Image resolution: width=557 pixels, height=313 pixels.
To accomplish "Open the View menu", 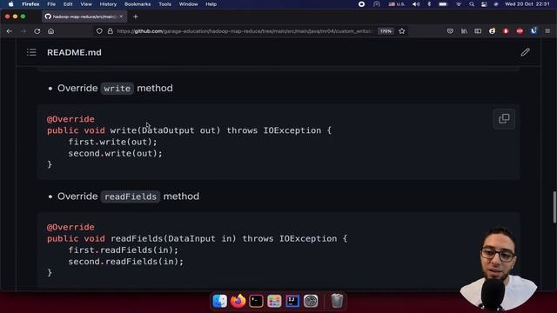I will (86, 4).
